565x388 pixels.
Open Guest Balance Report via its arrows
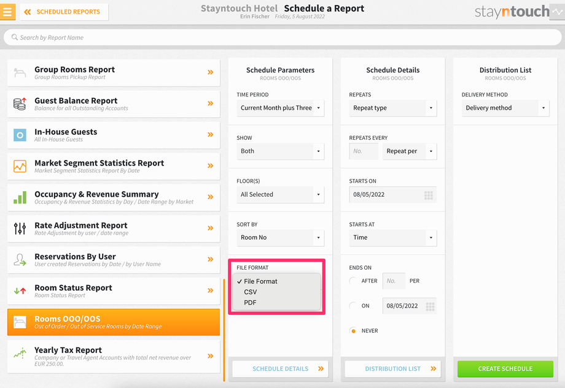[x=211, y=104]
